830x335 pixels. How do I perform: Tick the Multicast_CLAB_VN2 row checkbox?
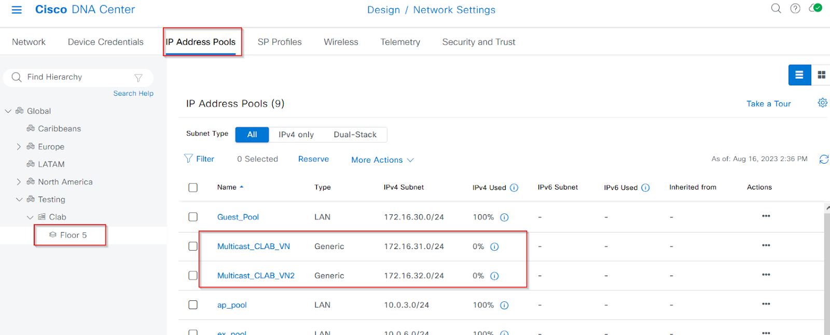click(x=193, y=275)
